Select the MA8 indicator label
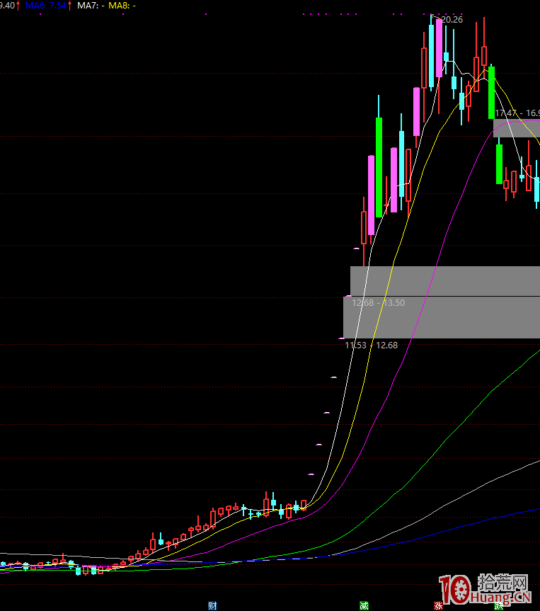The width and height of the screenshot is (540, 611). 122,5
